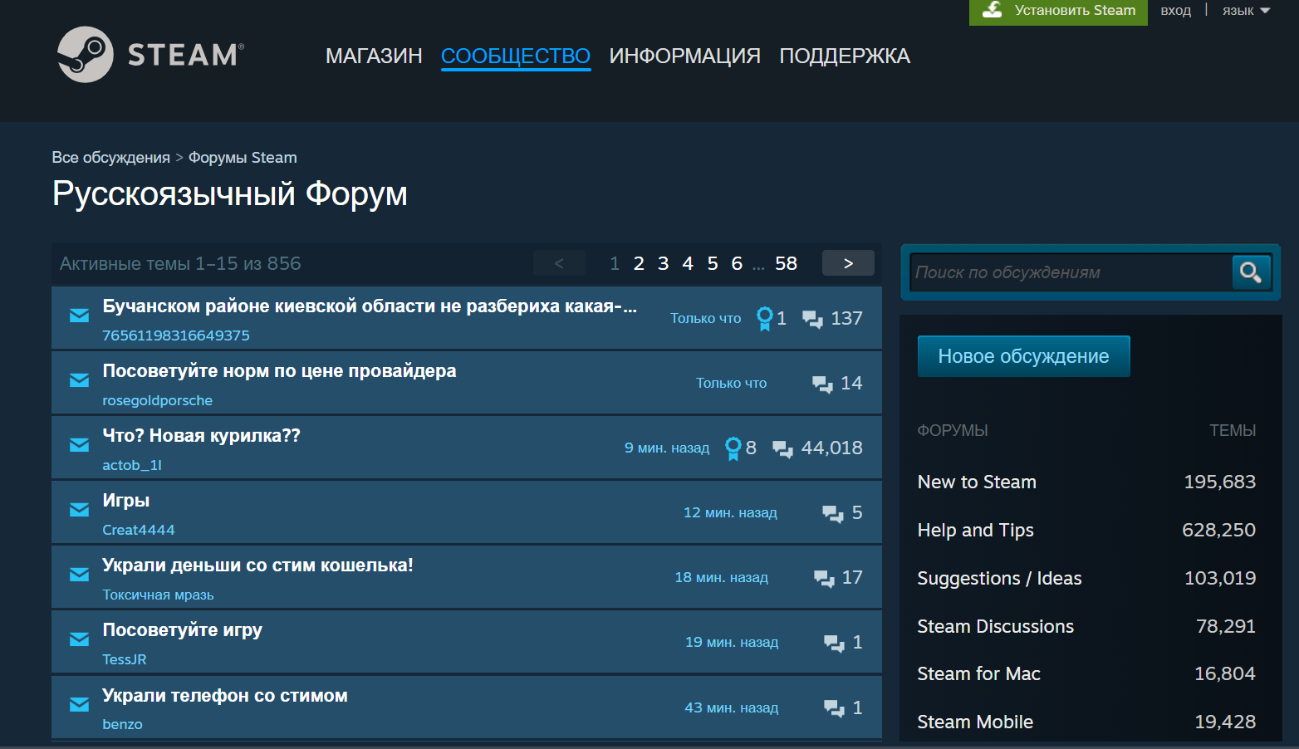Open the СООБЩЕСТВО menu

pyautogui.click(x=516, y=56)
